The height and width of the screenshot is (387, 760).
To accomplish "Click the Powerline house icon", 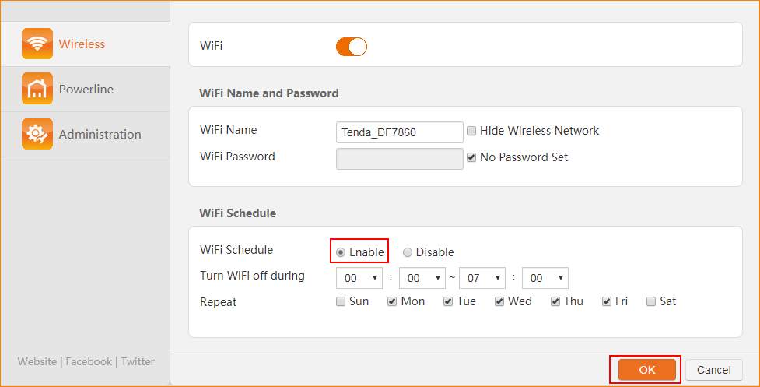I will point(37,89).
